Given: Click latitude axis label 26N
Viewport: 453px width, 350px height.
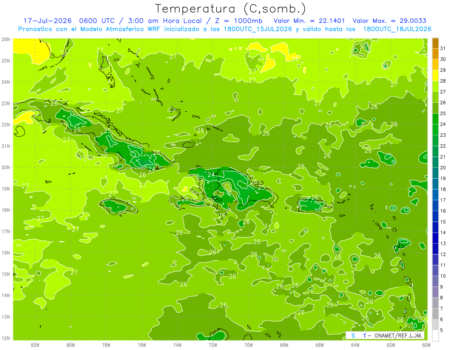Looking at the screenshot, I should point(6,39).
